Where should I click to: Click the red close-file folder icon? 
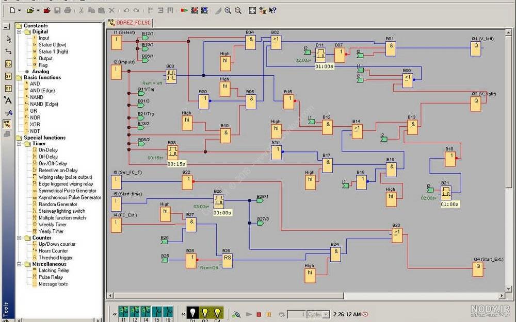point(47,10)
